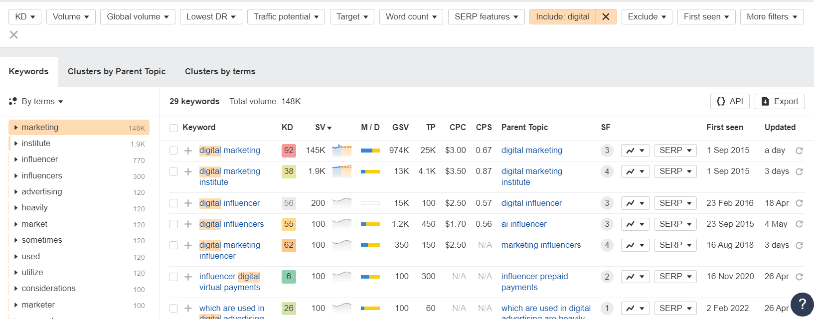Sort table by KD column header
This screenshot has width=814, height=319.
pos(287,128)
